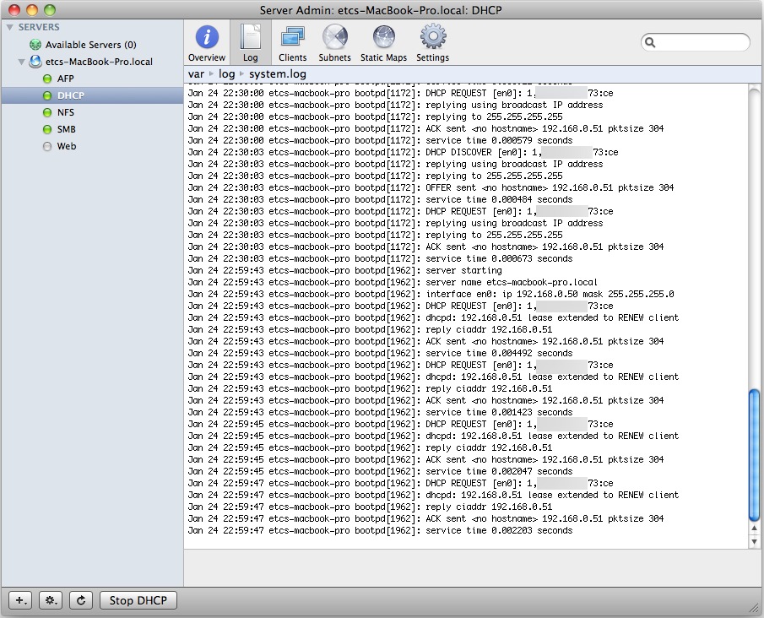
Task: Click the refresh button
Action: click(x=81, y=600)
